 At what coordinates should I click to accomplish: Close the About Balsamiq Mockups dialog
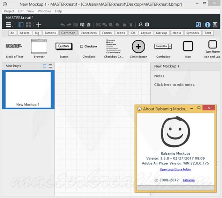[x=208, y=108]
